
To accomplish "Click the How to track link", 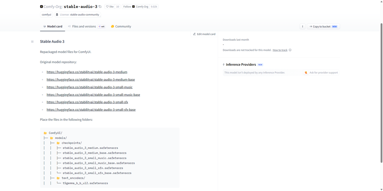I will (x=280, y=50).
